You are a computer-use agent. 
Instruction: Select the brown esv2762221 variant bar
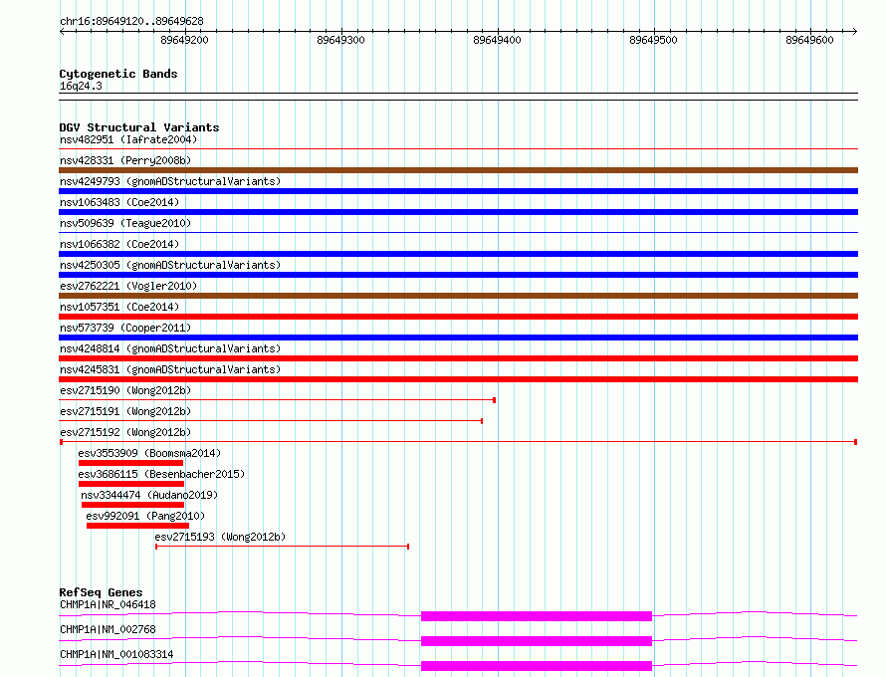458,296
